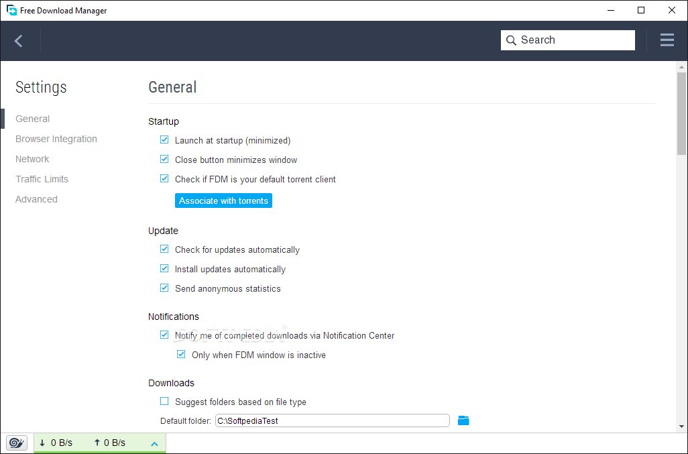Disable Check for updates automatically
Viewport: 688px width, 454px height.
coord(164,249)
